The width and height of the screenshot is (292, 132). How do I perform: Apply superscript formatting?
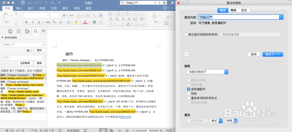click(61, 22)
